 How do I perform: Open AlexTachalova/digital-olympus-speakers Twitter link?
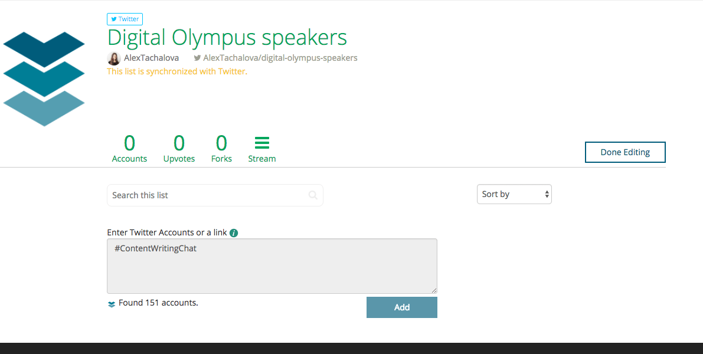click(280, 58)
